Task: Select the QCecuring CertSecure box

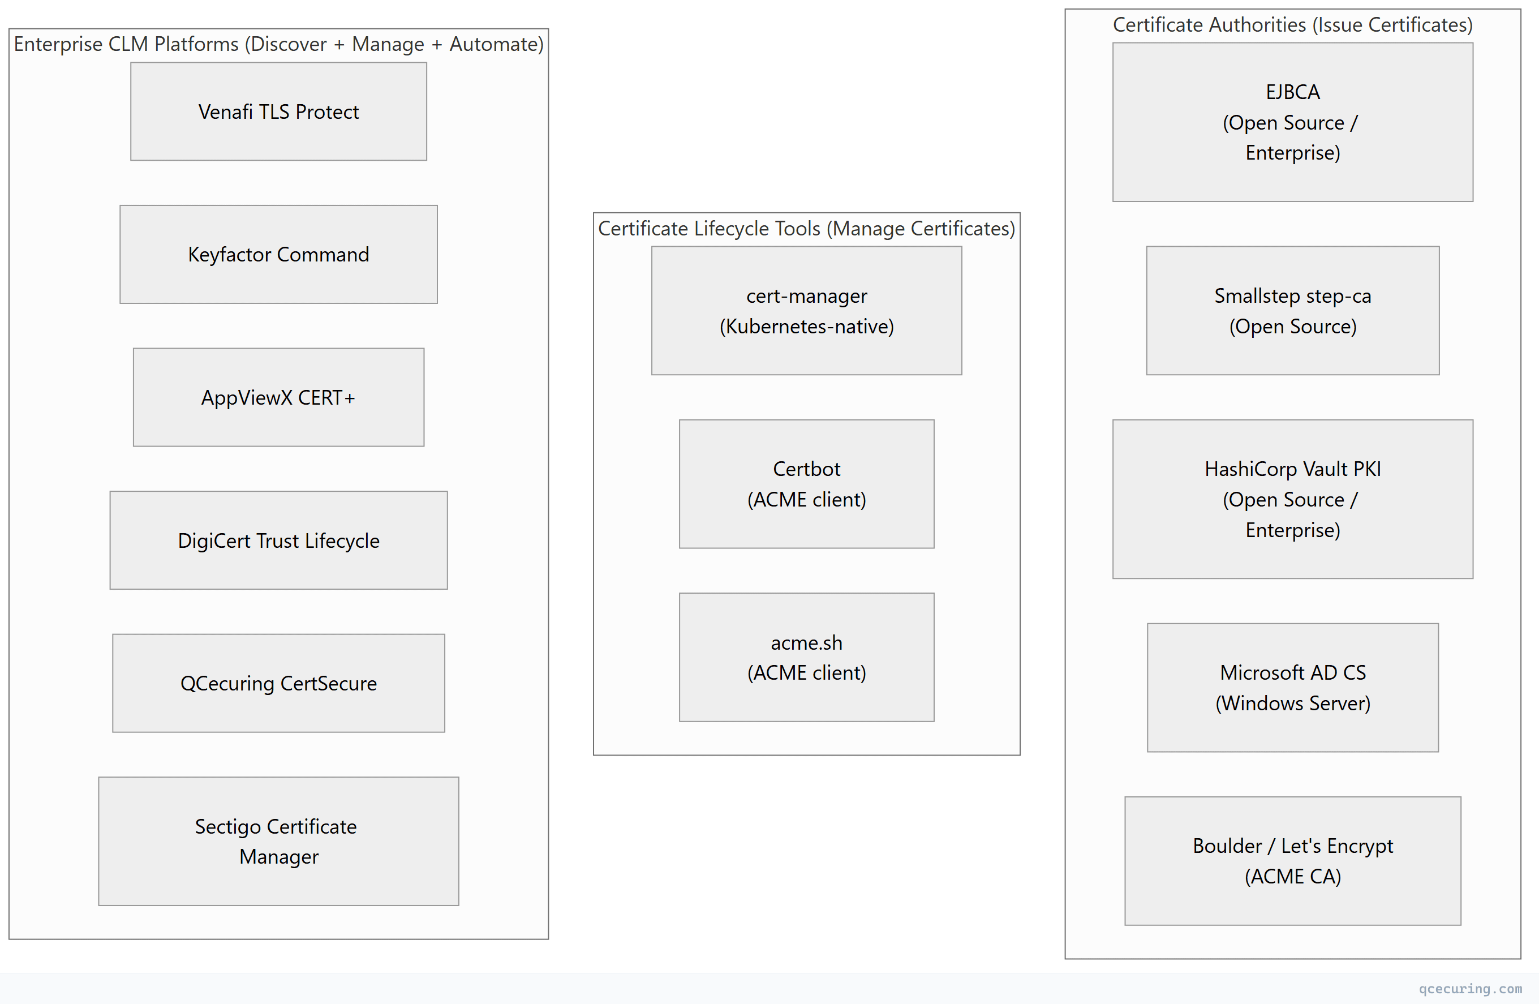Action: pyautogui.click(x=279, y=683)
